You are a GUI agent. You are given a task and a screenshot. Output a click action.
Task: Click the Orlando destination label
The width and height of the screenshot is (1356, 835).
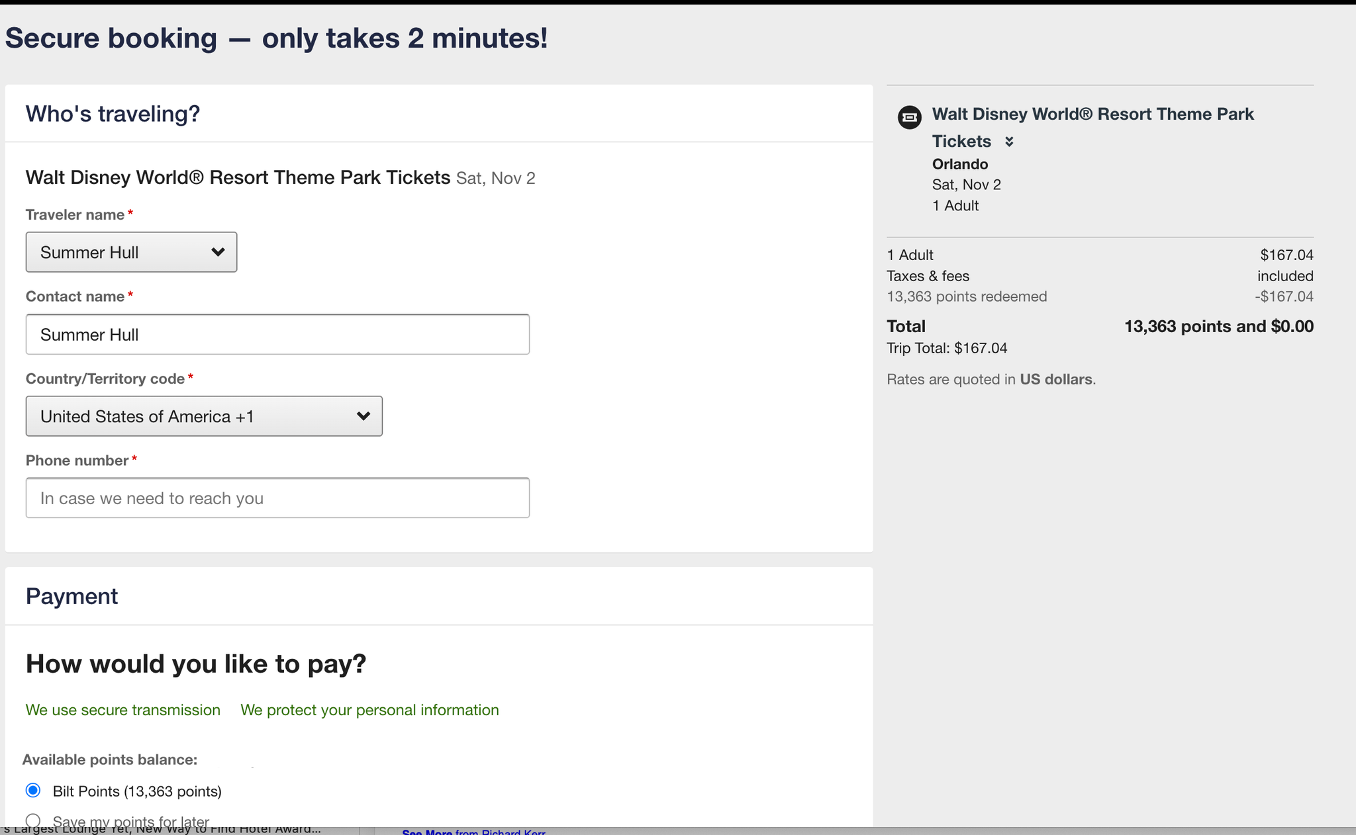pyautogui.click(x=959, y=164)
